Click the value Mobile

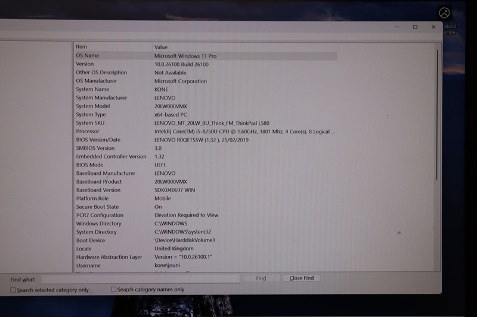coord(162,199)
